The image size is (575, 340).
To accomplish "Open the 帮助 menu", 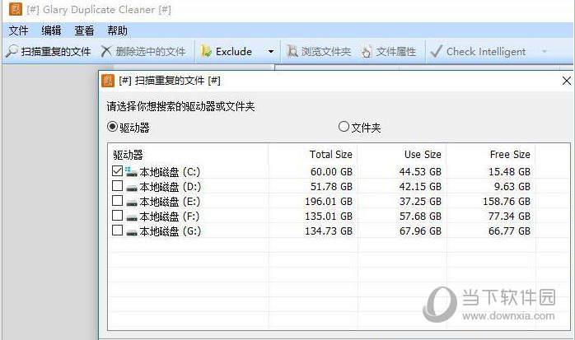I will [117, 30].
